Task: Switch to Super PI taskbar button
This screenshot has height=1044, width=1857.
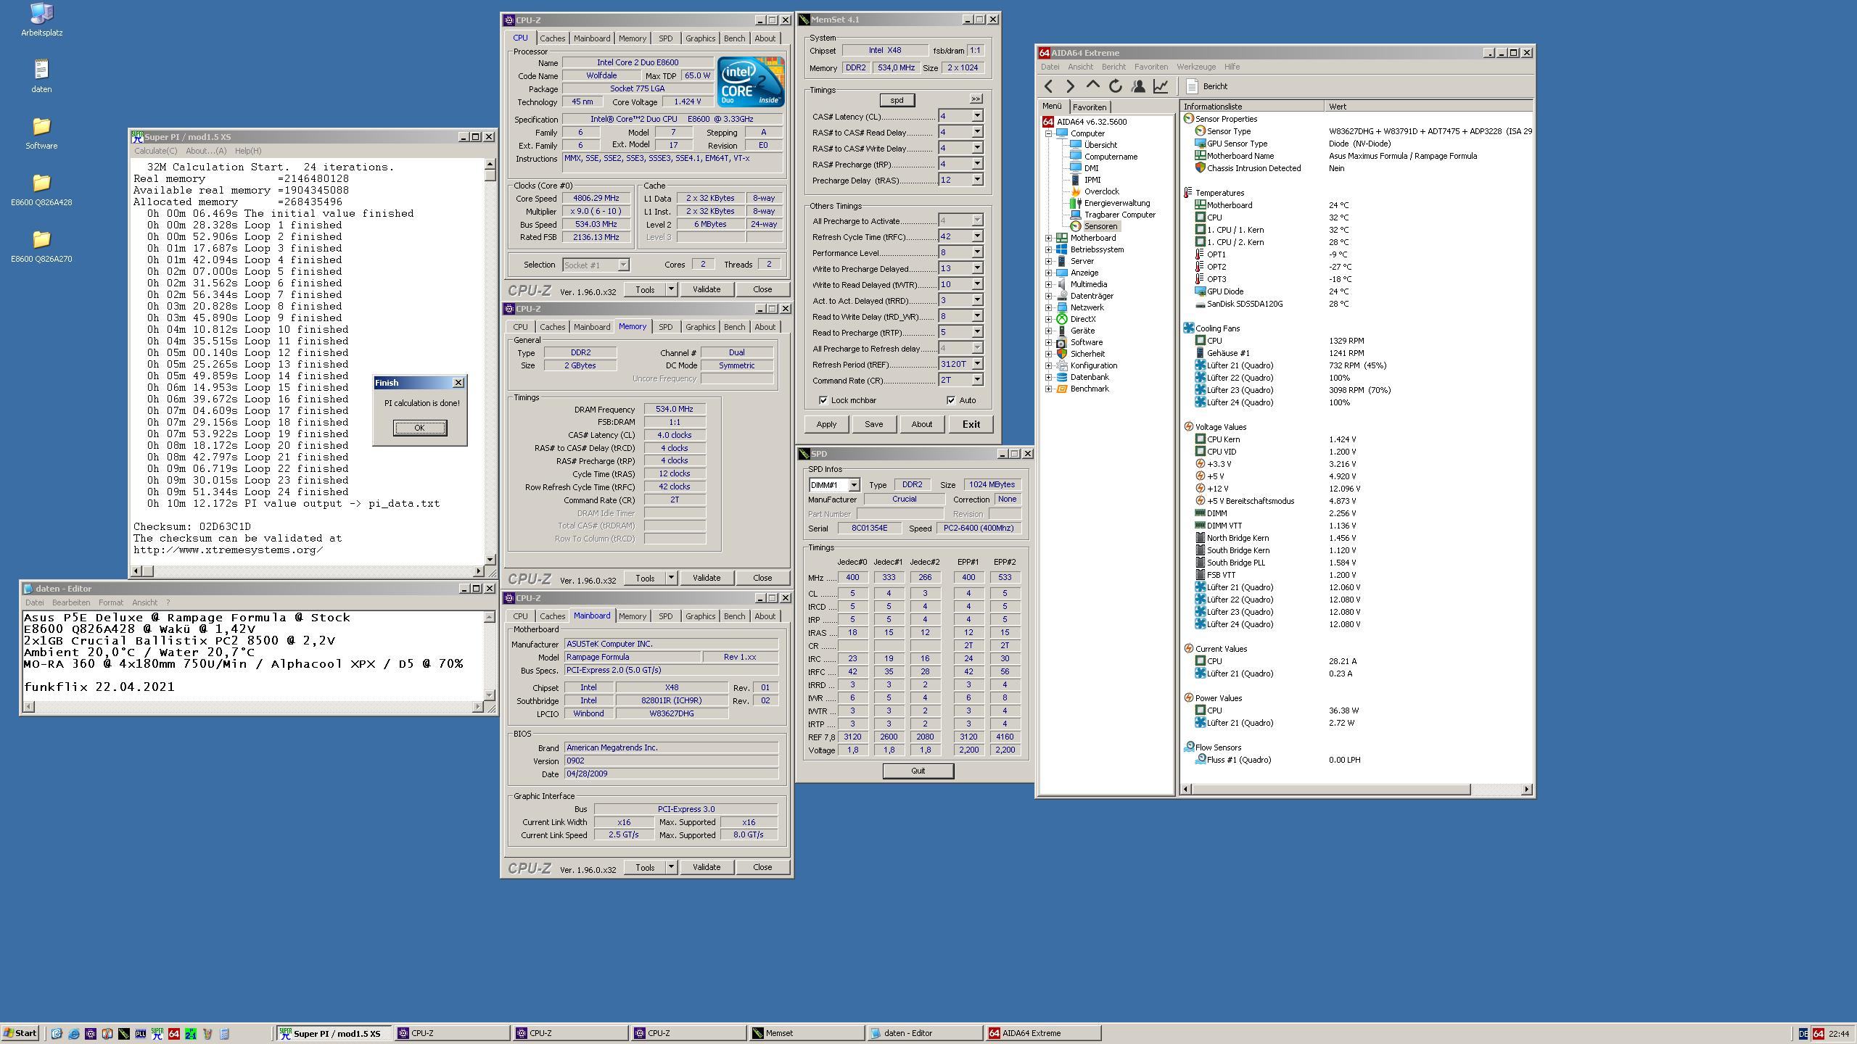Action: click(334, 1033)
